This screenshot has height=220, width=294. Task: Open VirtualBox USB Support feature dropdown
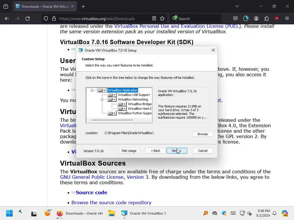click(112, 95)
